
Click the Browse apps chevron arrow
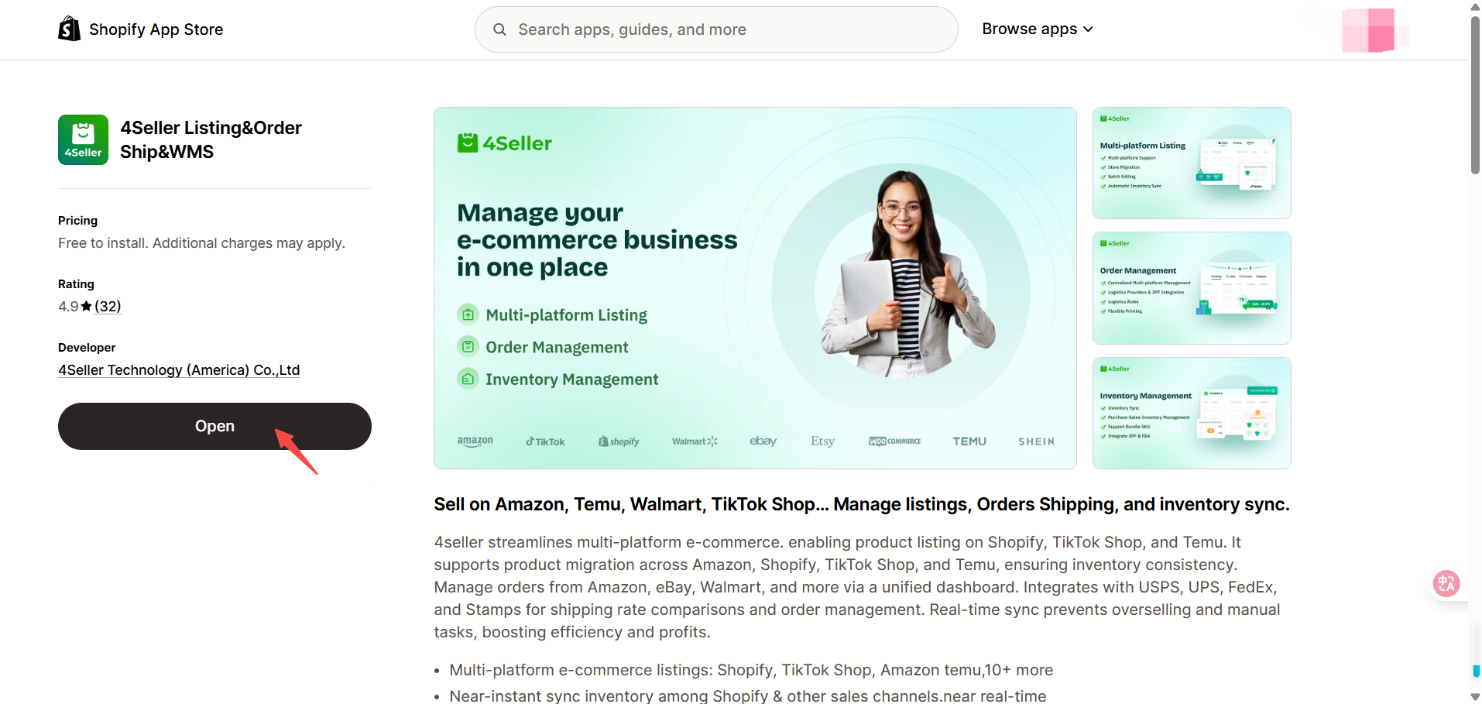1088,29
